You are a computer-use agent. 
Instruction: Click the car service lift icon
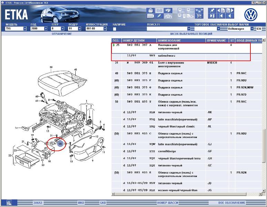click(x=168, y=16)
